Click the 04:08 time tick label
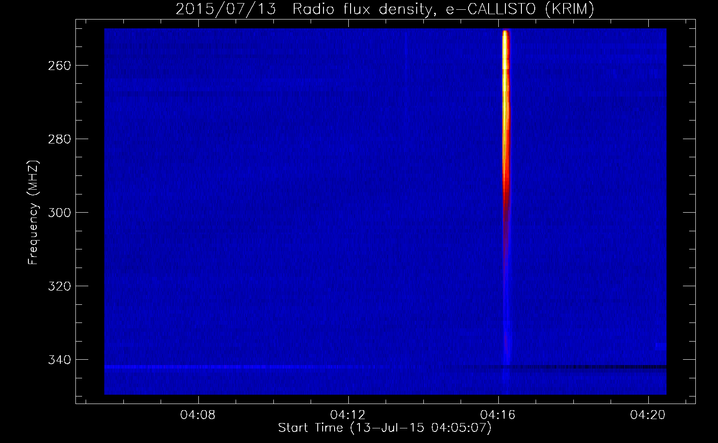718x443 pixels. 197,415
